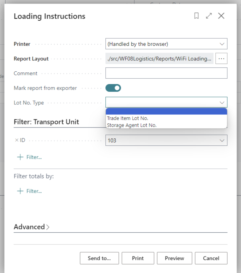Select Storage Agent Lot No. option
Viewport: 241px width, 273px height.
(131, 125)
